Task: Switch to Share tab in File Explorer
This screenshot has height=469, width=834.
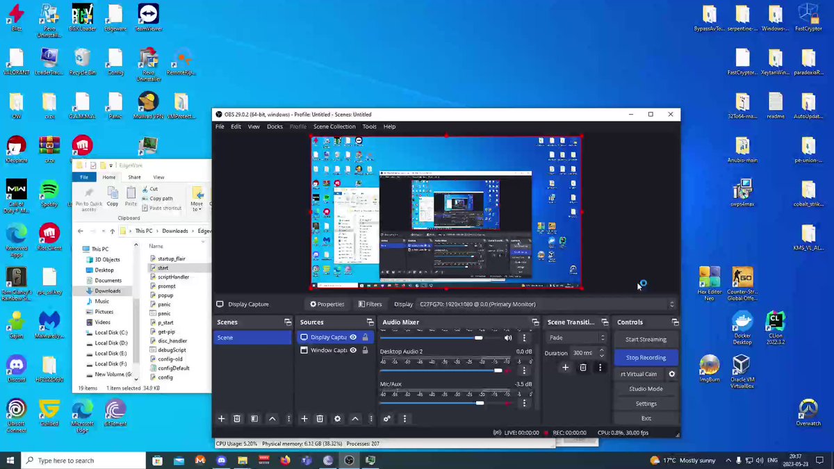Action: pos(134,177)
